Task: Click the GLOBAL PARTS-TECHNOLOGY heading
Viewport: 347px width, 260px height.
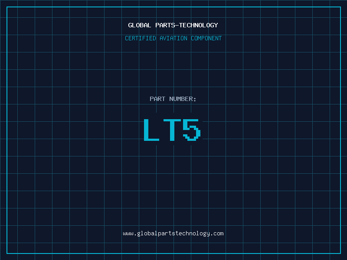Action: click(x=173, y=25)
